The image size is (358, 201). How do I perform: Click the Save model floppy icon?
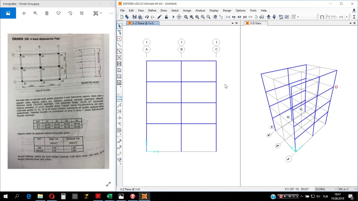coord(135,17)
